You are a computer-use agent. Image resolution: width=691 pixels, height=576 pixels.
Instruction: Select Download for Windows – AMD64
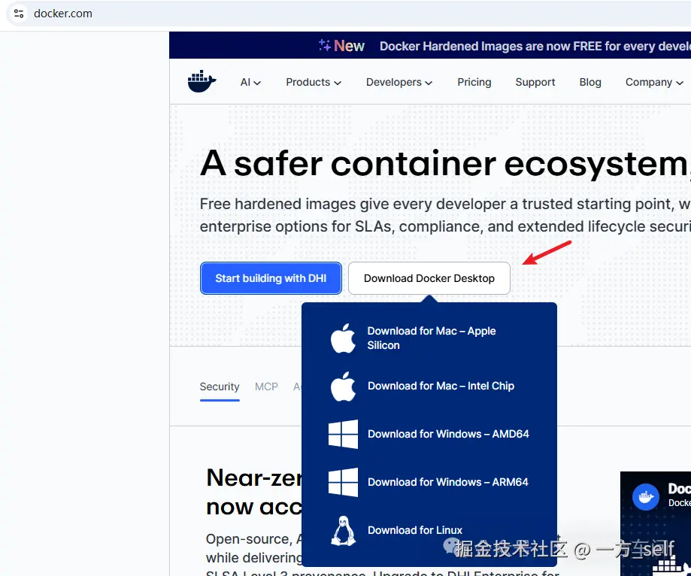(x=448, y=434)
